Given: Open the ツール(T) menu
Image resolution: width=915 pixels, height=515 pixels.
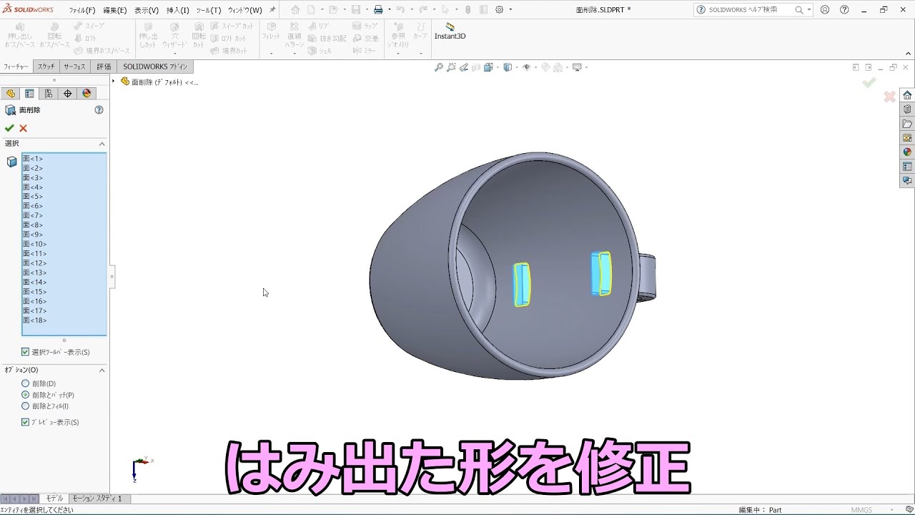Looking at the screenshot, I should [209, 10].
